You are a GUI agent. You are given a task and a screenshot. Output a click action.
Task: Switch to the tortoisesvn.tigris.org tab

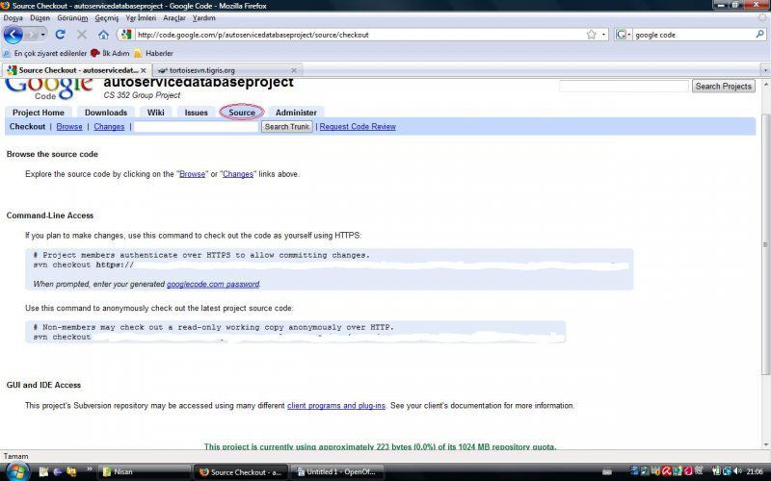coord(201,70)
